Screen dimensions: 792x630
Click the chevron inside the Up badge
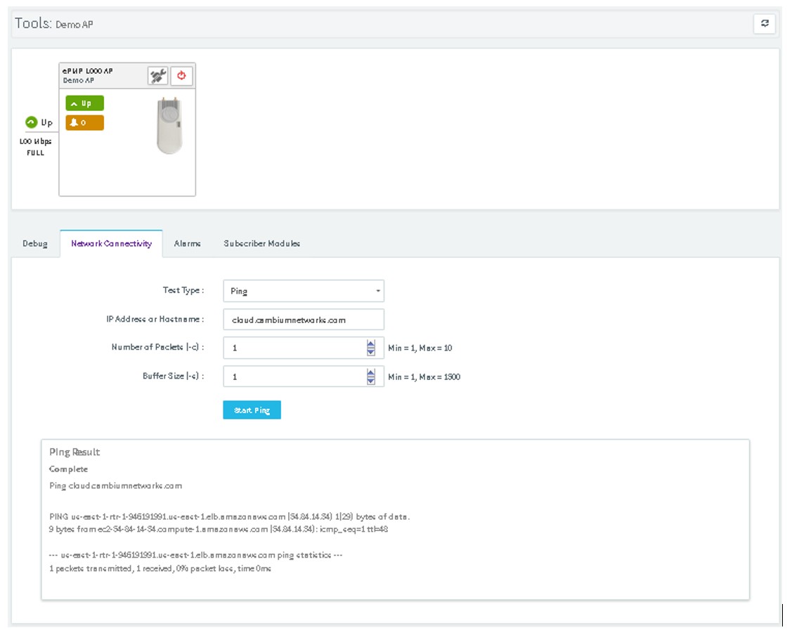tap(74, 102)
